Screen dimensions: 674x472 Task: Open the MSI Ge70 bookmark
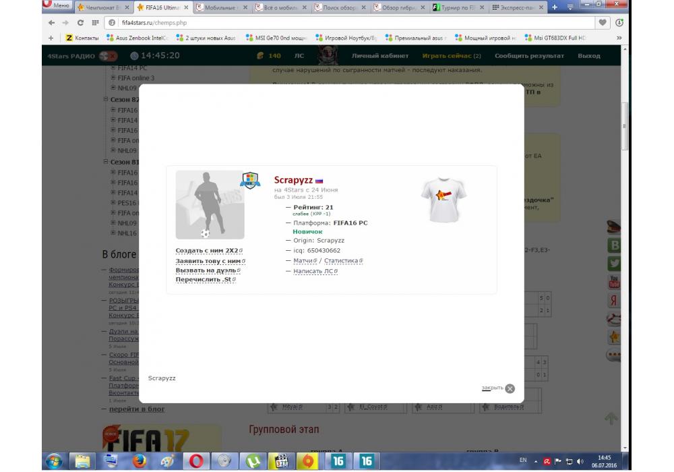(276, 38)
